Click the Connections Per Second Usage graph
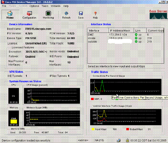 (126, 87)
